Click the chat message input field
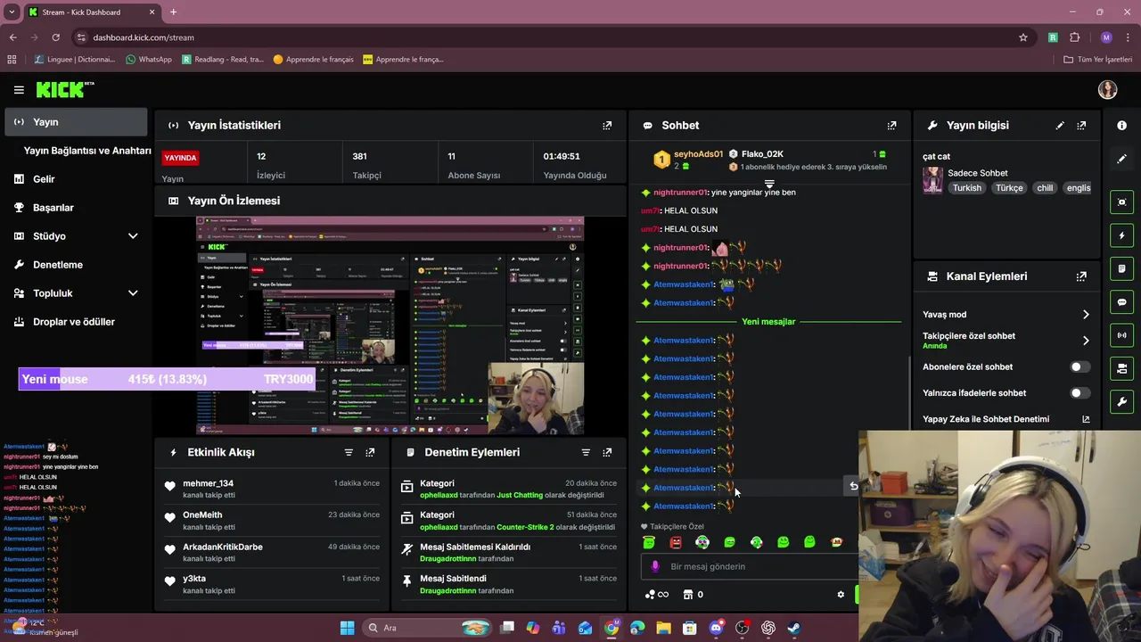This screenshot has width=1141, height=642. pos(749,567)
